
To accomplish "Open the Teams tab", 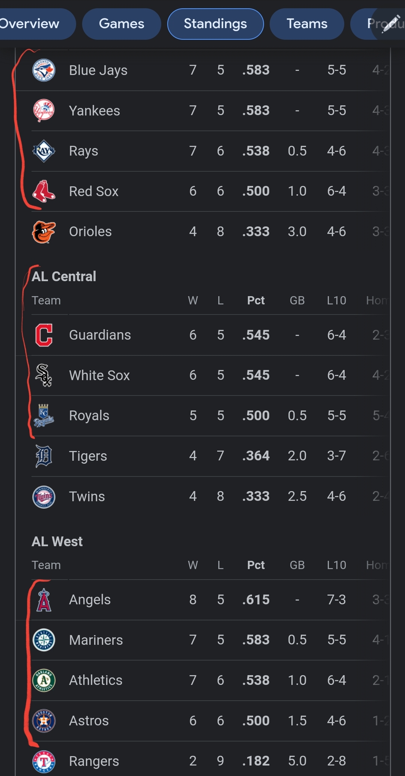I will click(x=307, y=24).
